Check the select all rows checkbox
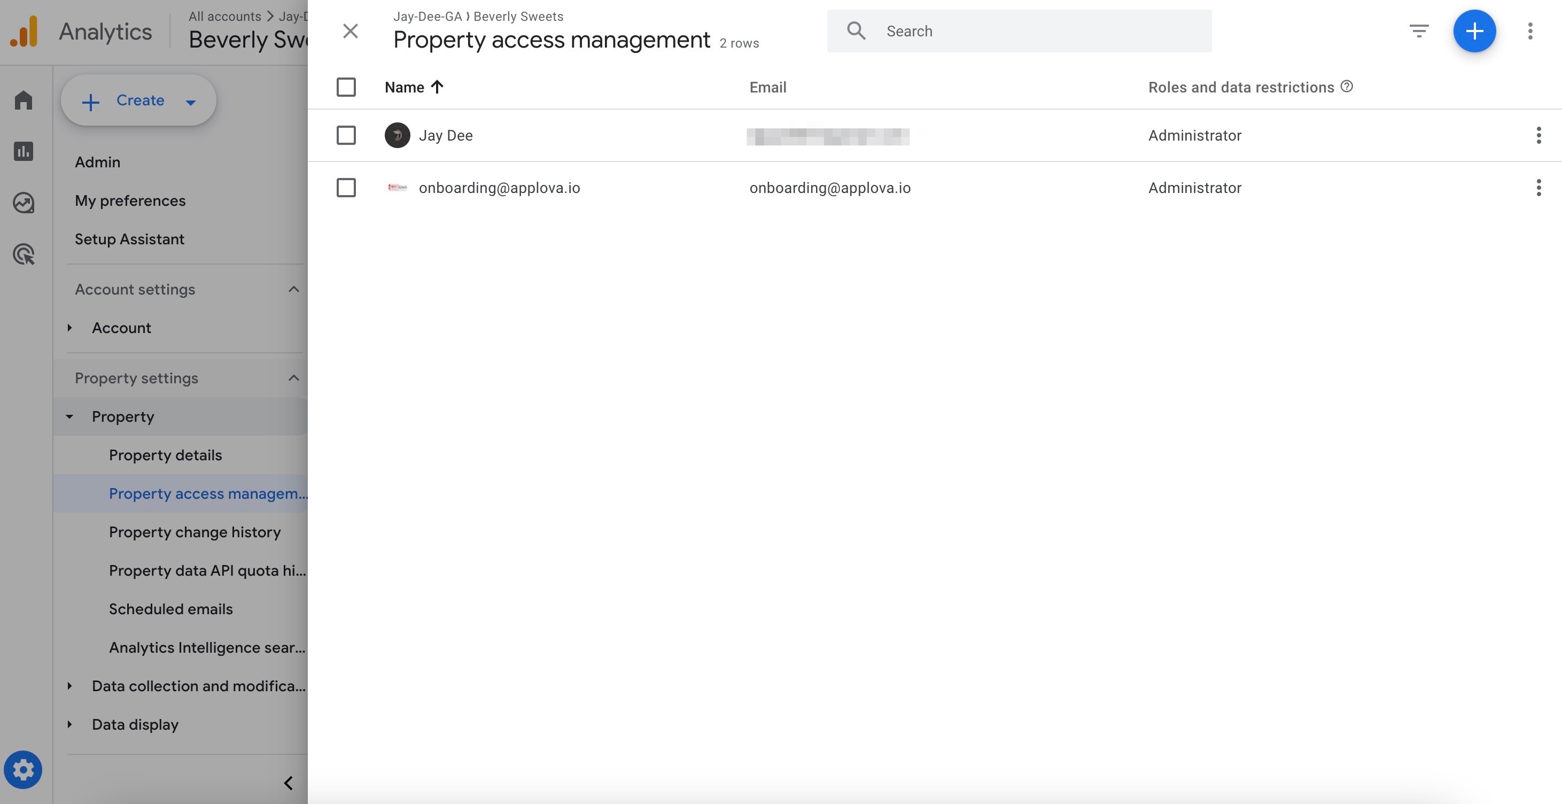 (346, 87)
